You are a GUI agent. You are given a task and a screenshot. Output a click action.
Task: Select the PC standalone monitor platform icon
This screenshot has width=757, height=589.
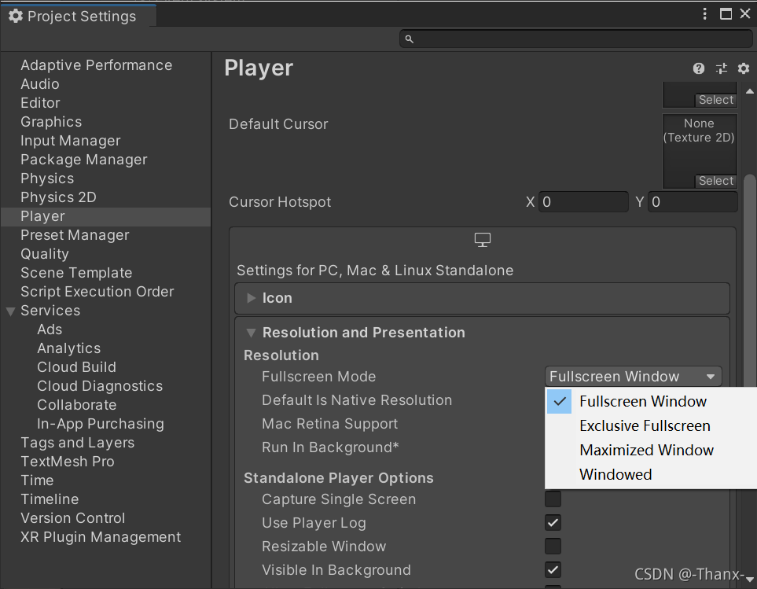(483, 240)
